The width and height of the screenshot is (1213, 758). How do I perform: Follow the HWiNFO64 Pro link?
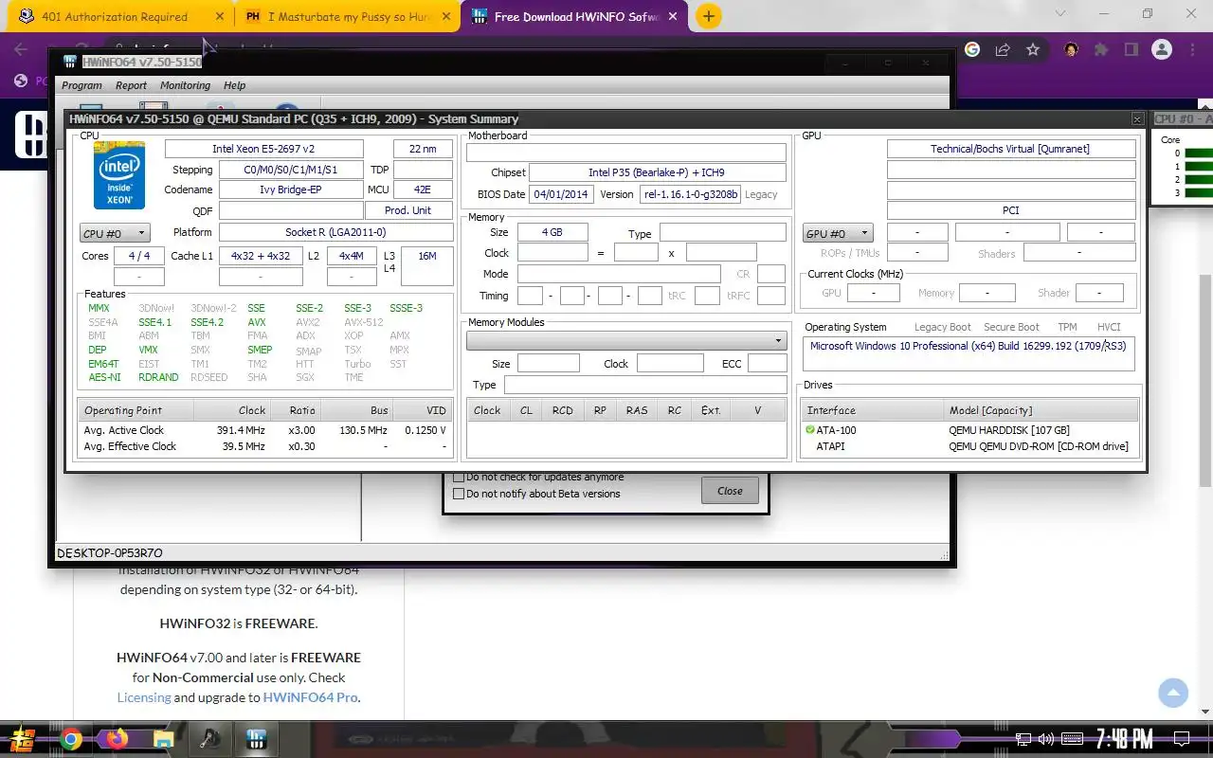click(311, 697)
